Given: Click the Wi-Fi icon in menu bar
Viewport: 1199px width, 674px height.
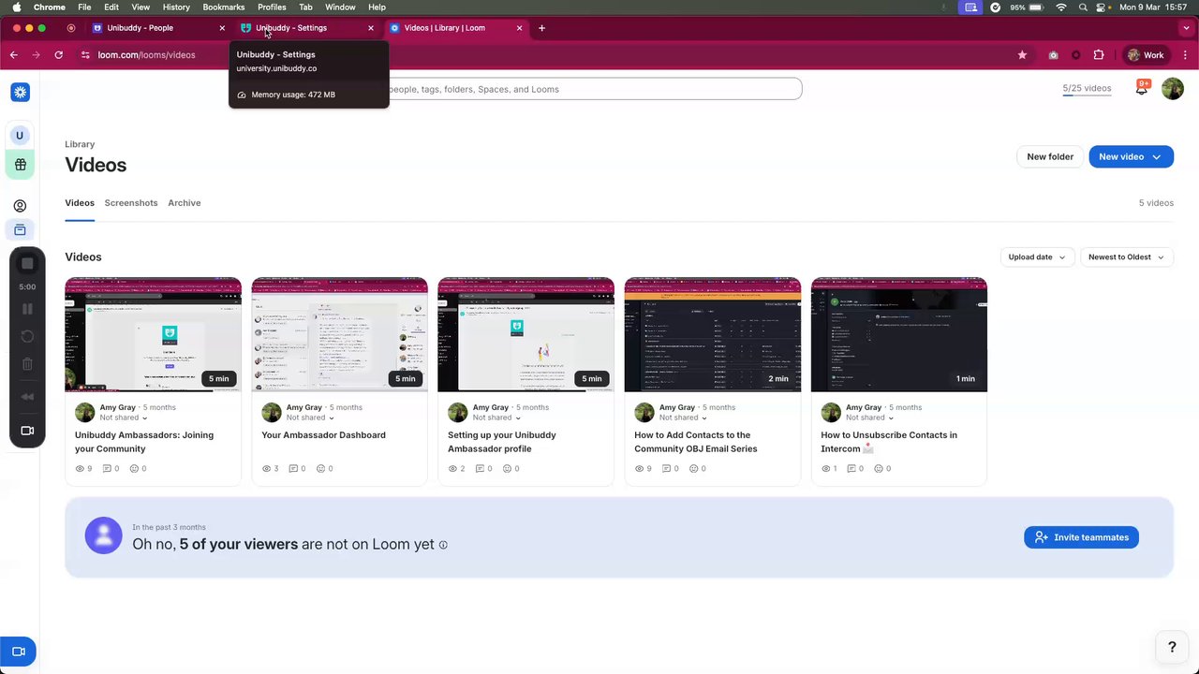Looking at the screenshot, I should point(1060,7).
